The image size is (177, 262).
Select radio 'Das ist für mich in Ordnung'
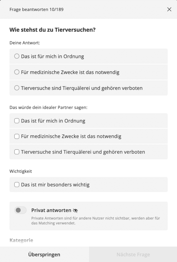point(17,56)
